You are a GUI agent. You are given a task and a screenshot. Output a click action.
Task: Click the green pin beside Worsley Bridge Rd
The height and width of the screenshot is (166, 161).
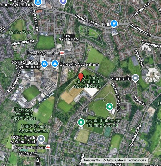coord(110,107)
